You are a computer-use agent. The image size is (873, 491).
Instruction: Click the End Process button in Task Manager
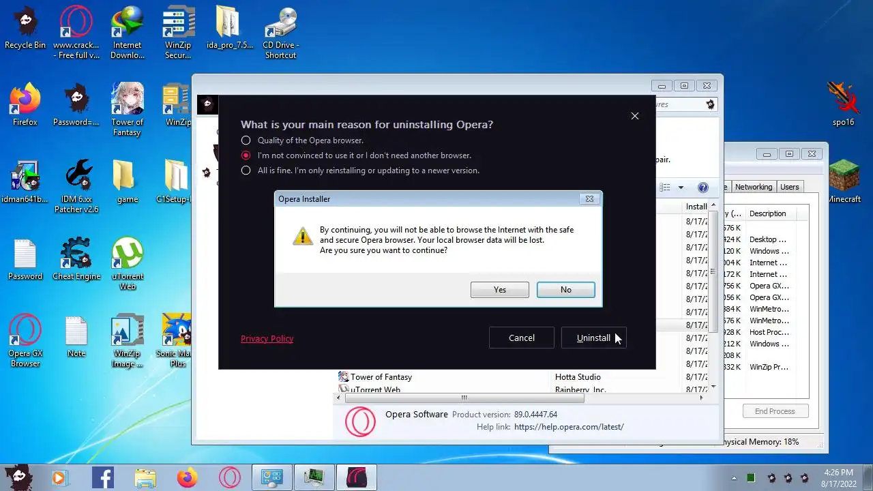[x=775, y=411]
